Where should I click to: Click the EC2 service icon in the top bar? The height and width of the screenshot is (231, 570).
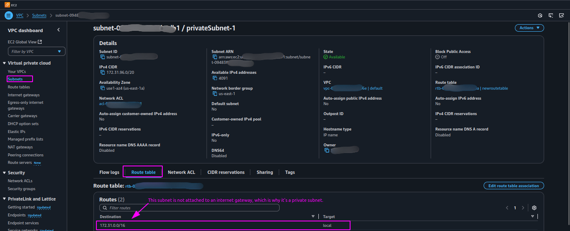pyautogui.click(x=8, y=5)
